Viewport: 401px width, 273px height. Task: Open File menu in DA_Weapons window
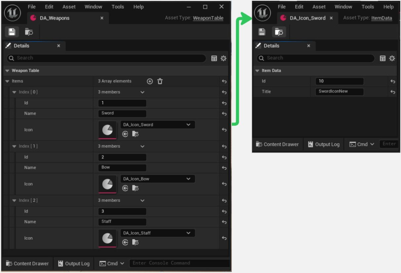click(x=32, y=7)
